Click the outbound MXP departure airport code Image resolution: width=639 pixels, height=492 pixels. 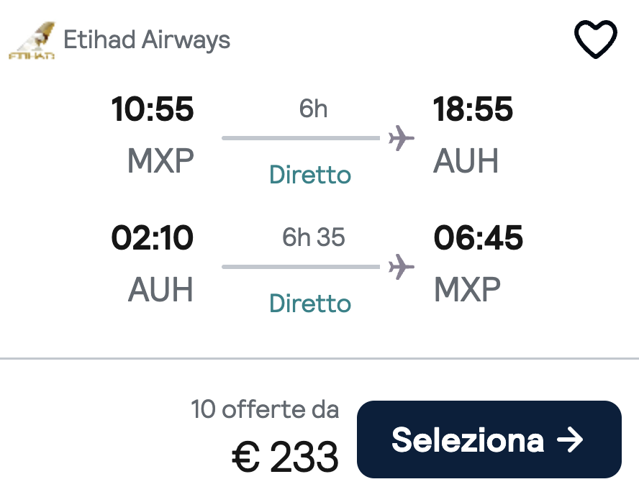[160, 161]
